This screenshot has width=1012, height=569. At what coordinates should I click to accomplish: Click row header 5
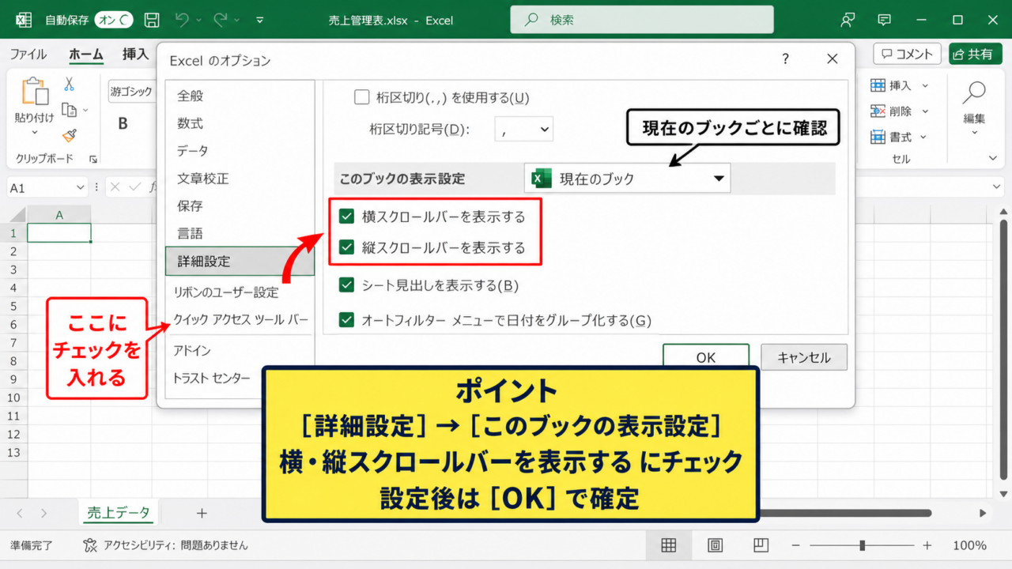tap(13, 306)
